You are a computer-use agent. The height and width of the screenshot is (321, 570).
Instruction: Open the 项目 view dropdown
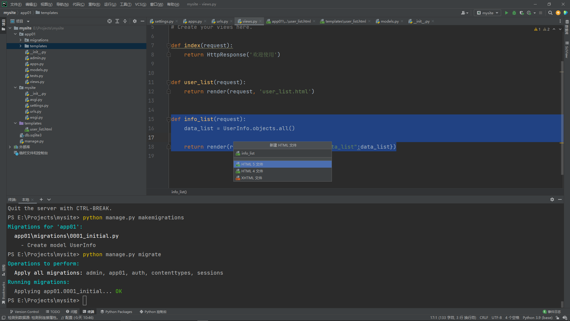pyautogui.click(x=28, y=21)
